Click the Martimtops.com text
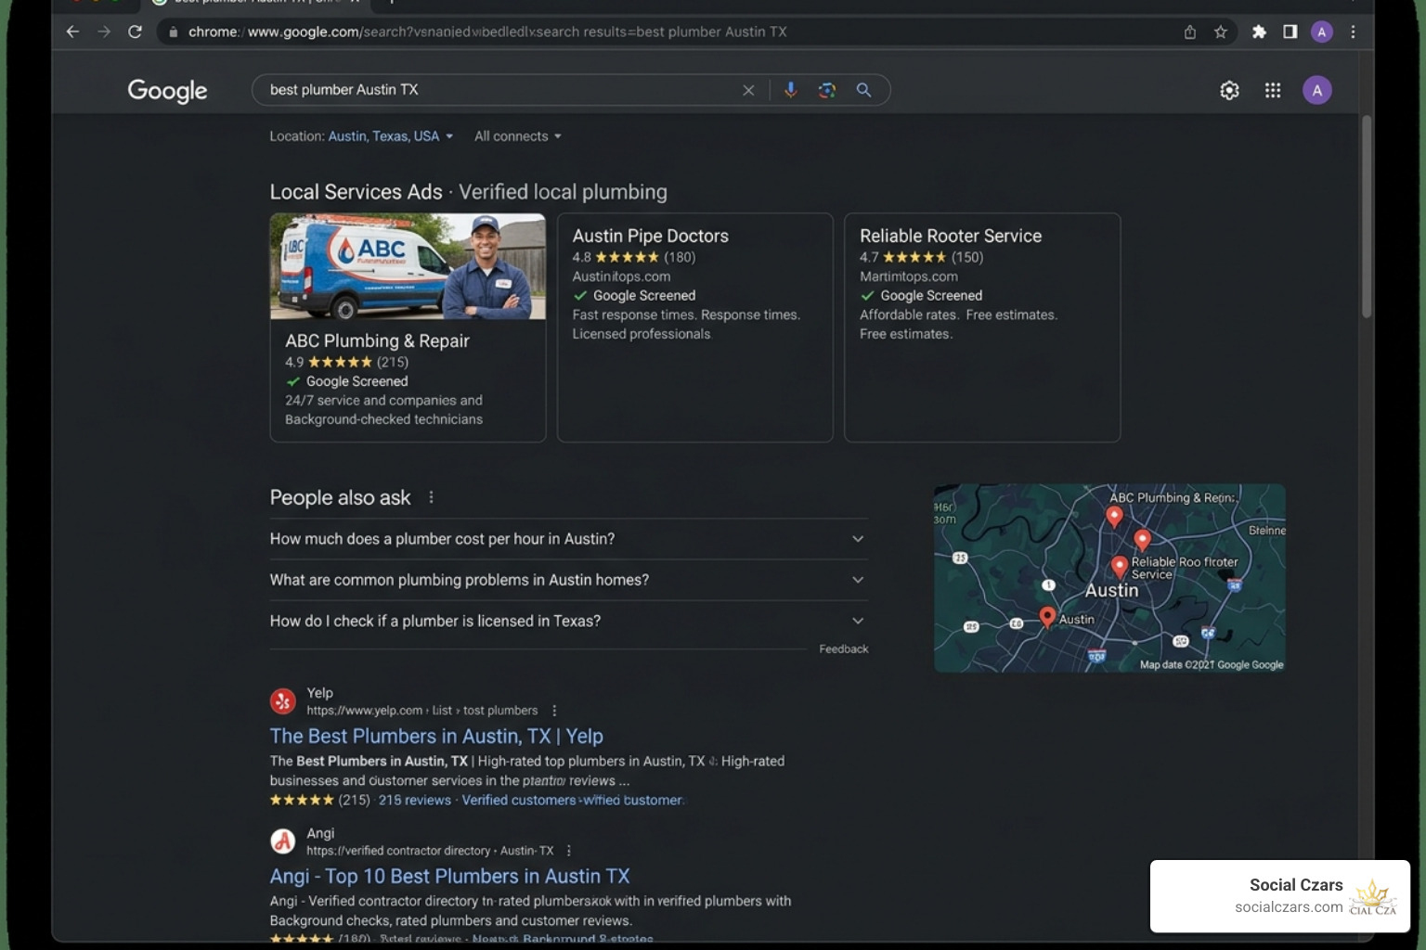 (x=909, y=276)
